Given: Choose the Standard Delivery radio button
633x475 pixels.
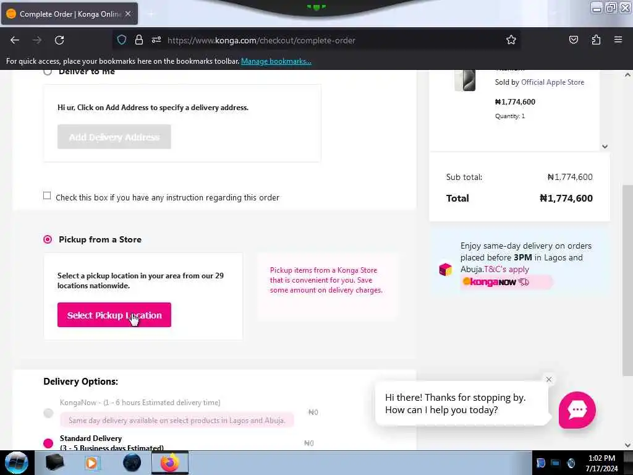Looking at the screenshot, I should 48,443.
